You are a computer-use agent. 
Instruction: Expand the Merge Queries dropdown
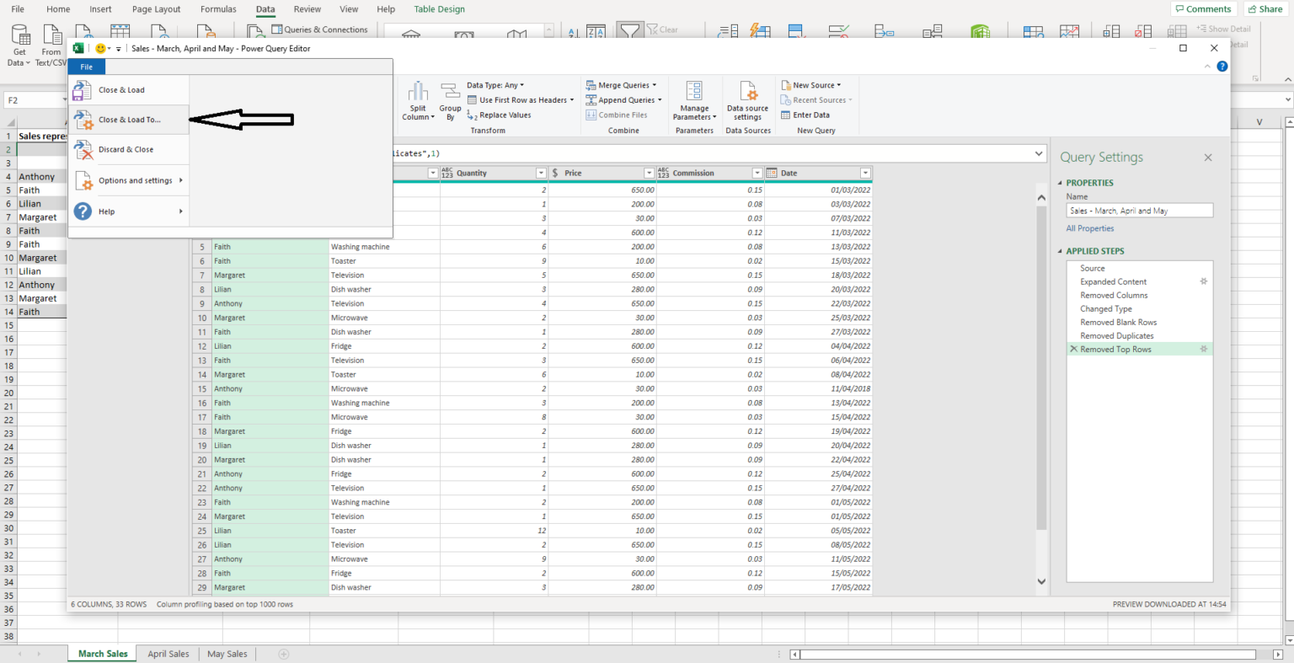(654, 85)
